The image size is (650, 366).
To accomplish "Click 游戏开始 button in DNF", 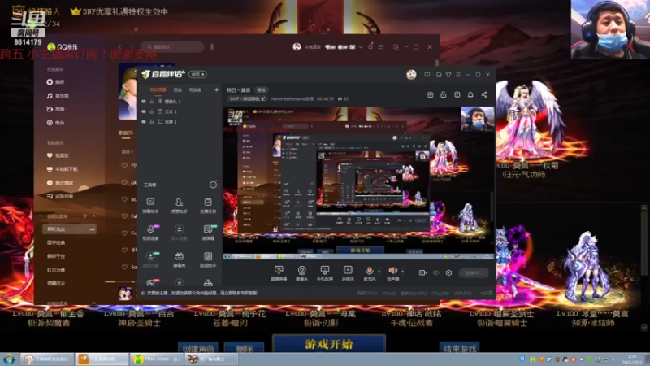I will [329, 344].
